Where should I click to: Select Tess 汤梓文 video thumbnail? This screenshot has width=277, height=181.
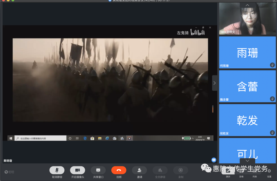(247, 19)
